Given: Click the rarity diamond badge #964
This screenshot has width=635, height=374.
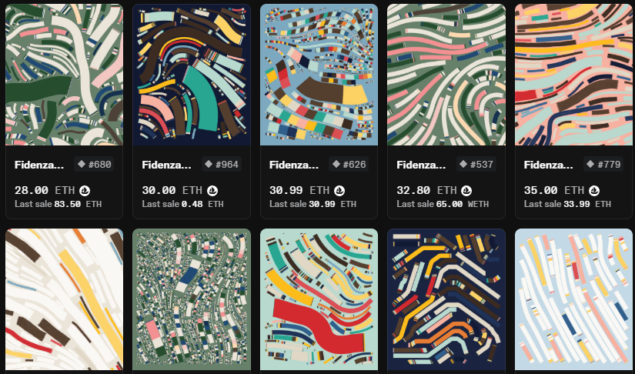Looking at the screenshot, I should point(222,164).
